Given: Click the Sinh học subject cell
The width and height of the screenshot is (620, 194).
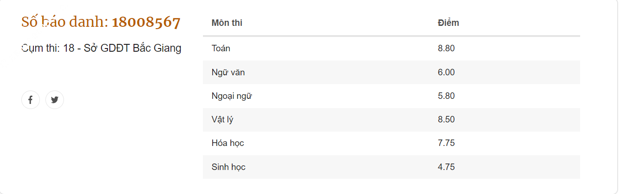Looking at the screenshot, I should pyautogui.click(x=228, y=167).
